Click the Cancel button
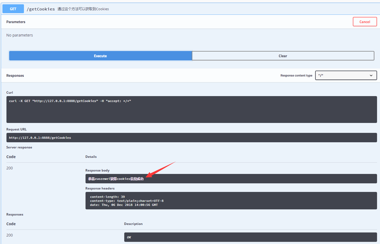 pos(365,22)
